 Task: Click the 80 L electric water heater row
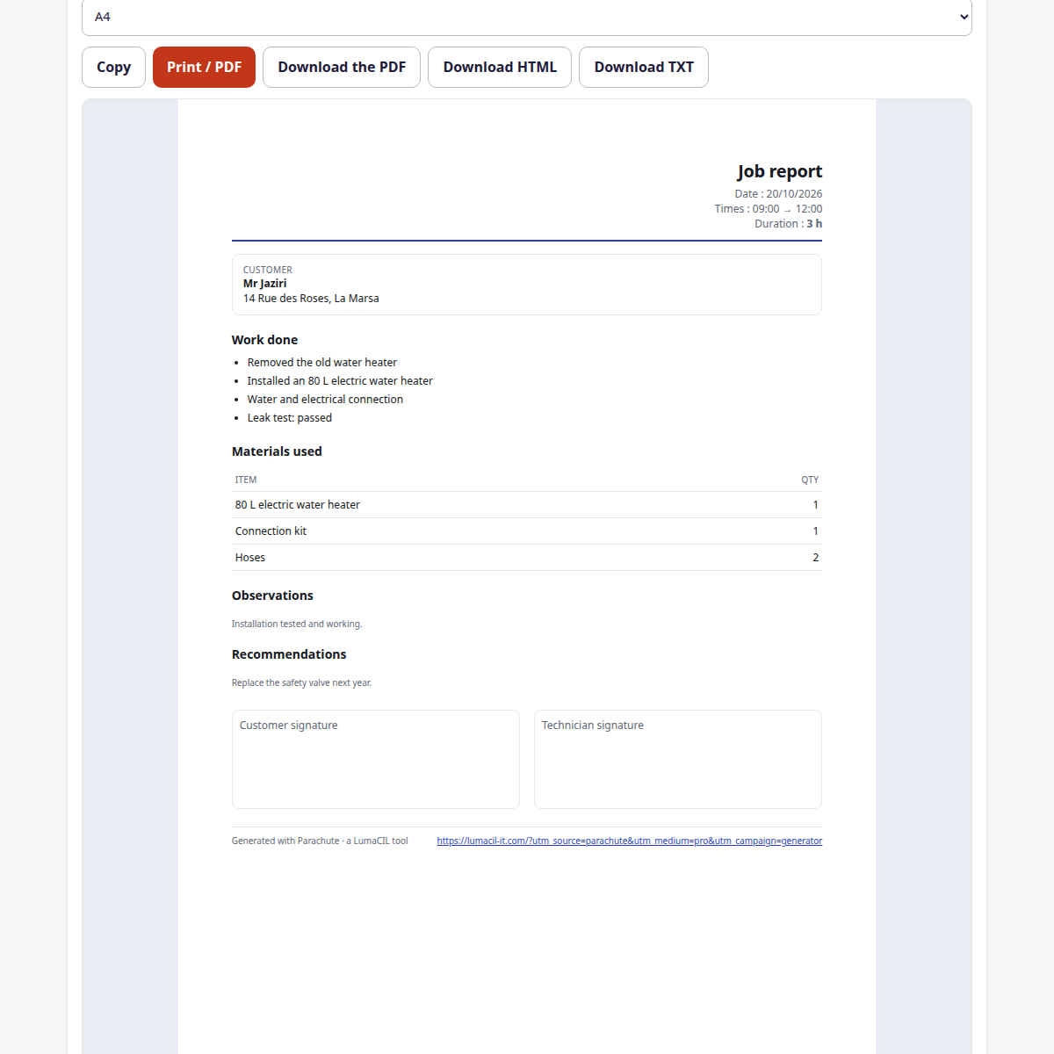(527, 505)
